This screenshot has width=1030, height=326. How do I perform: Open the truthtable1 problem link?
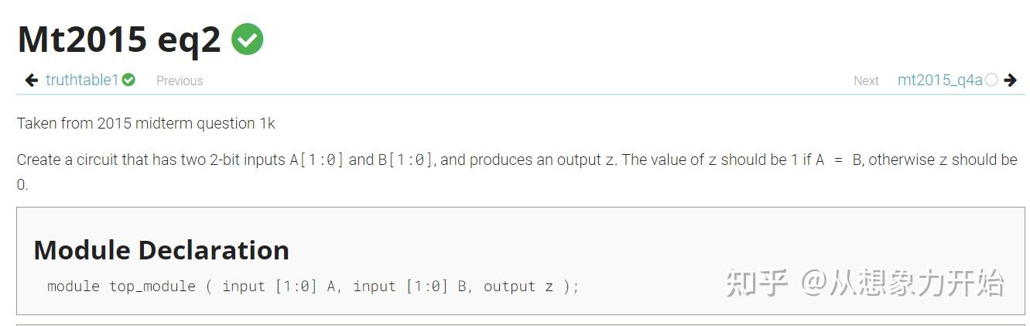pos(82,80)
